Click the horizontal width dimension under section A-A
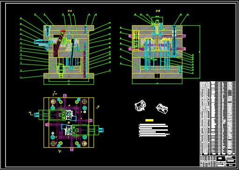The width and height of the screenshot is (239, 170). coord(69,84)
